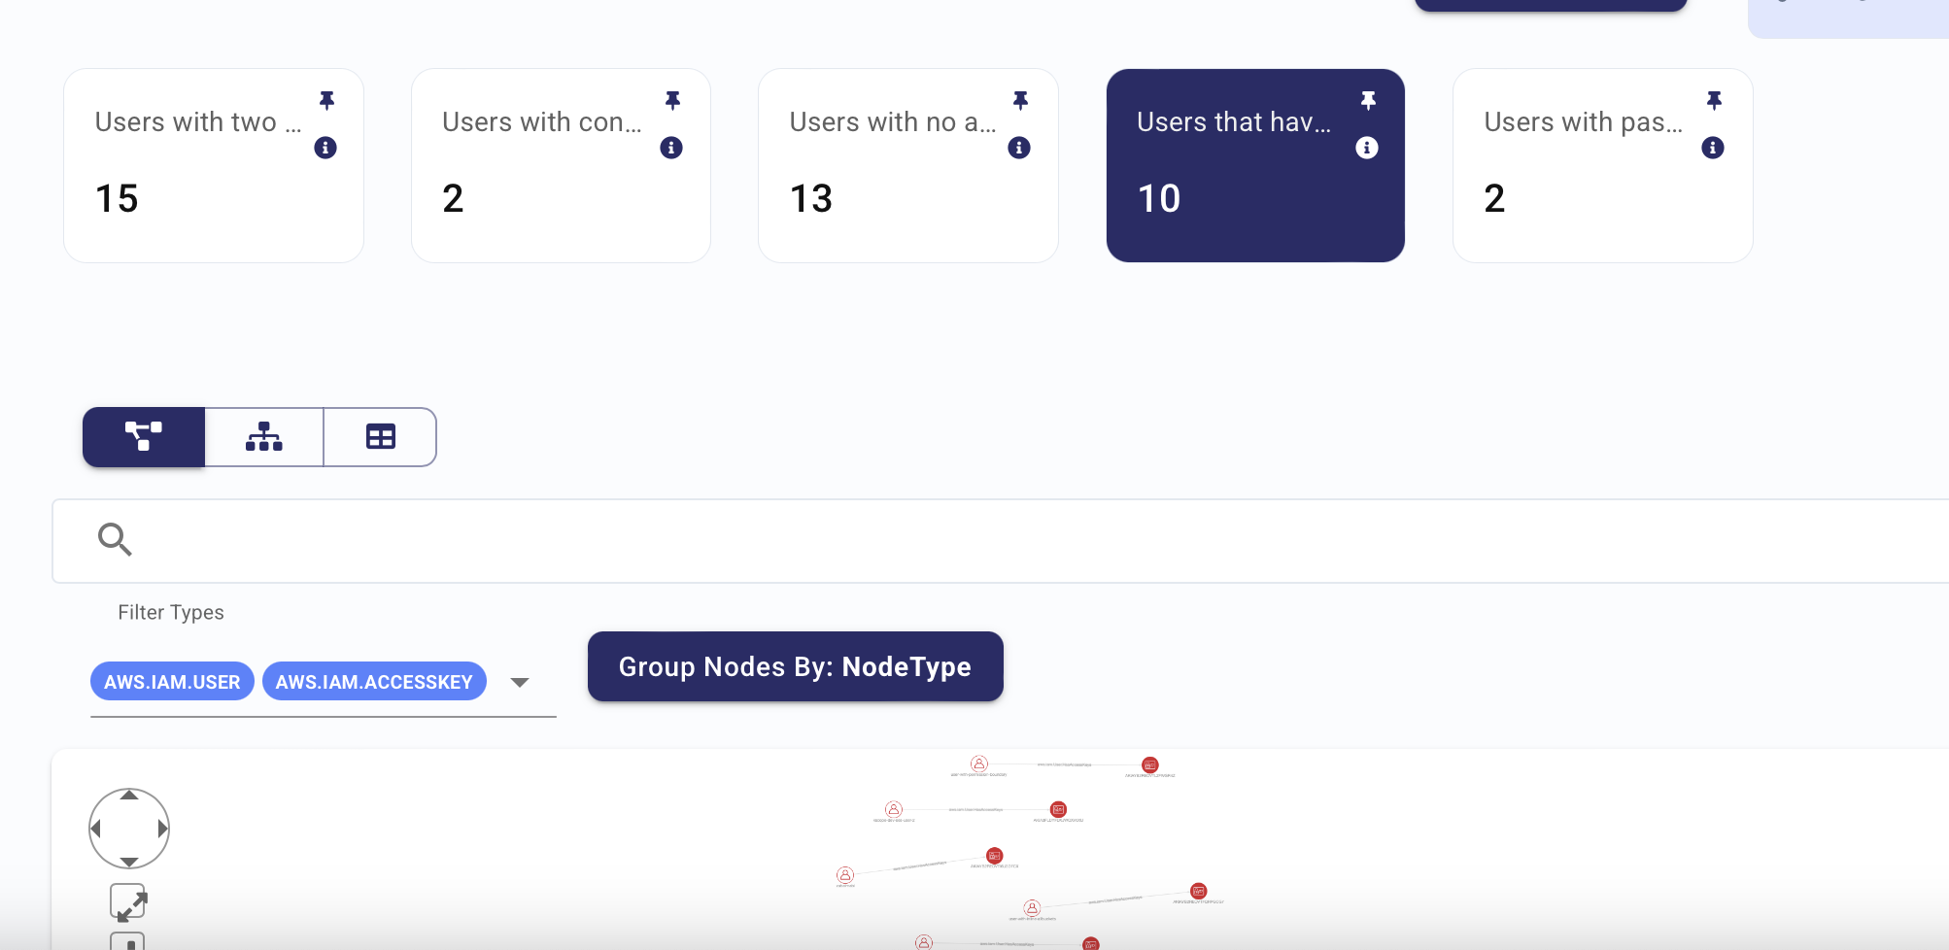Open the 'Users with no a...' card showing 13
The height and width of the screenshot is (950, 1949).
click(x=907, y=165)
